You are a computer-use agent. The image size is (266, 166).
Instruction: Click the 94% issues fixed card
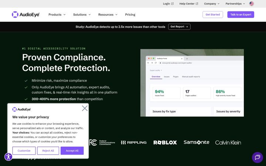(x=166, y=93)
